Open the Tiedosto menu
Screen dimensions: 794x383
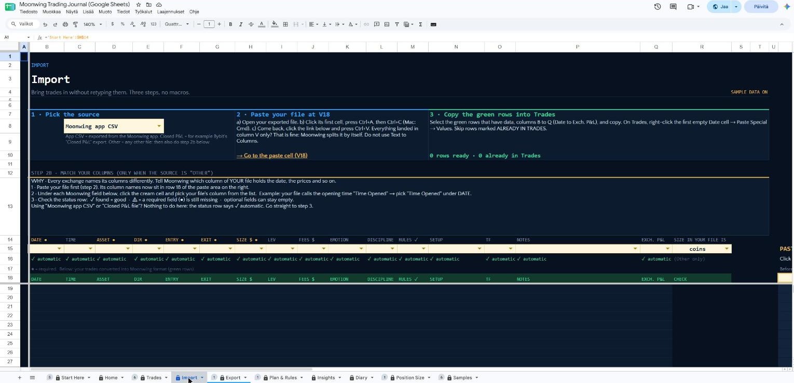coord(29,11)
